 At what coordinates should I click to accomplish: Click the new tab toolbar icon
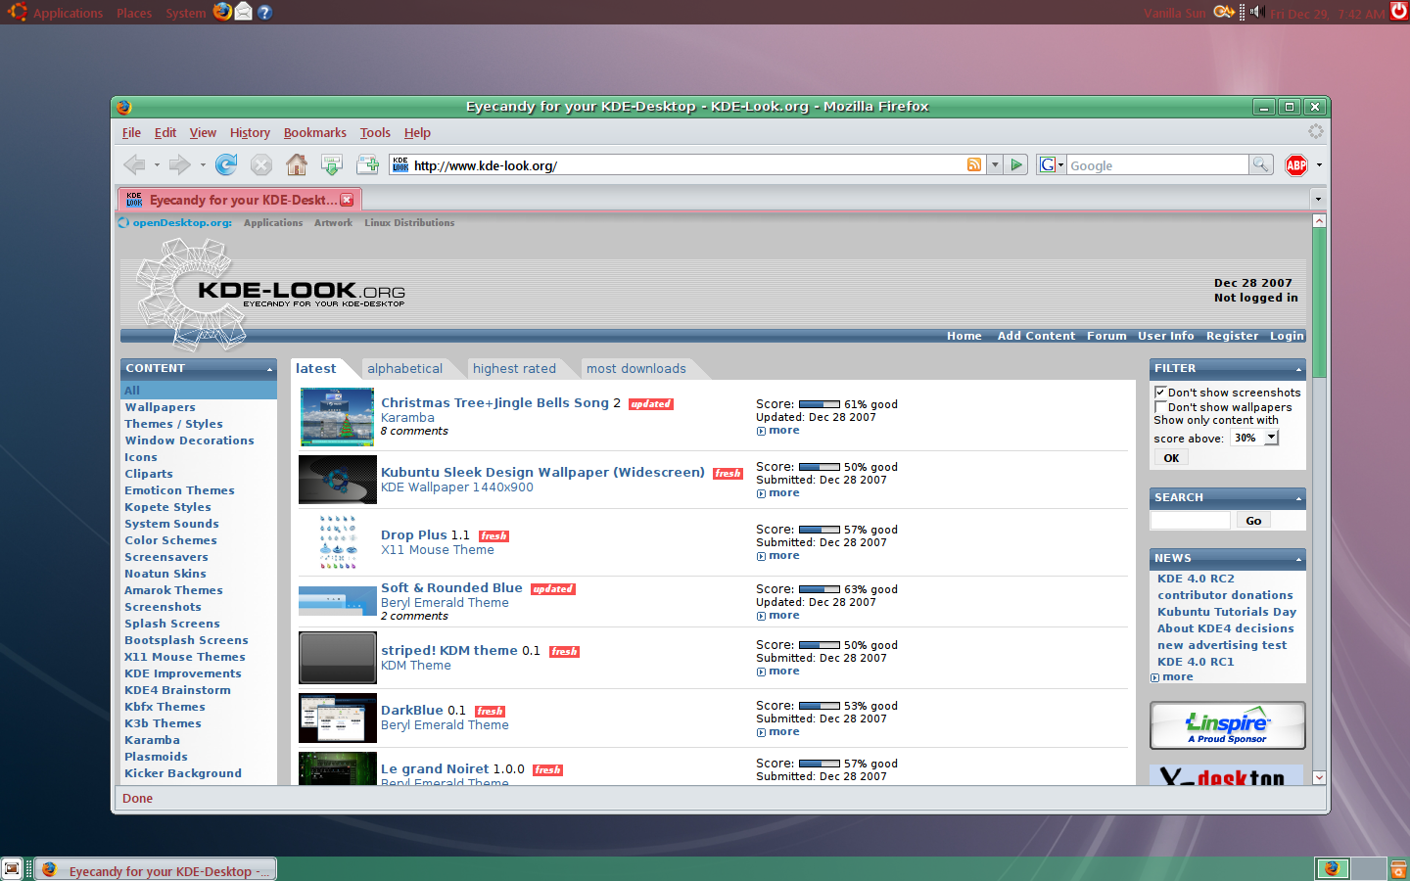click(x=367, y=165)
